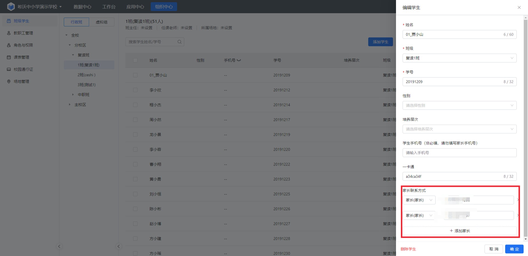The height and width of the screenshot is (256, 528).
Task: Close the edit student panel
Action: (519, 7)
